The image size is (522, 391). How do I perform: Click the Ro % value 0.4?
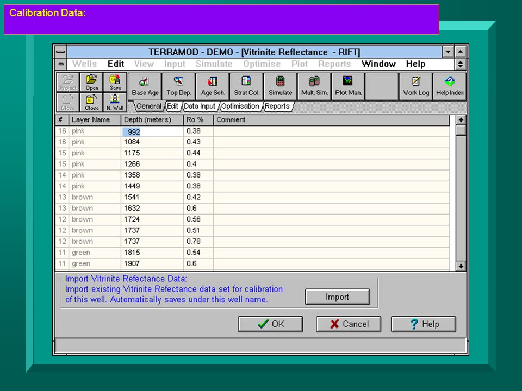(198, 164)
